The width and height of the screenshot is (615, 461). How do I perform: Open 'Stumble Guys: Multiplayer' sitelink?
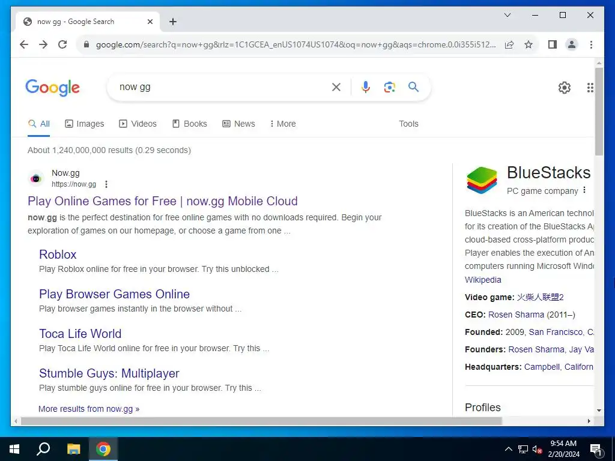[109, 373]
